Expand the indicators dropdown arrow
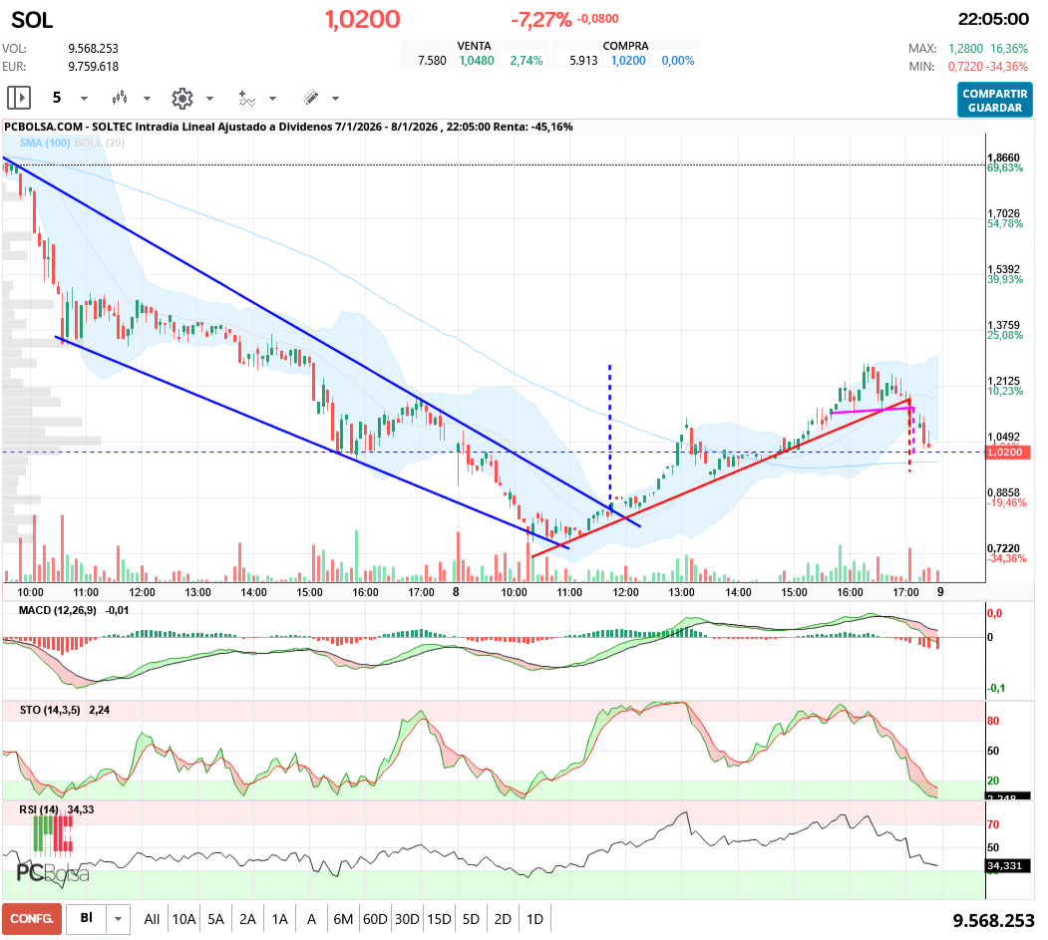This screenshot has height=940, width=1048. 272,99
